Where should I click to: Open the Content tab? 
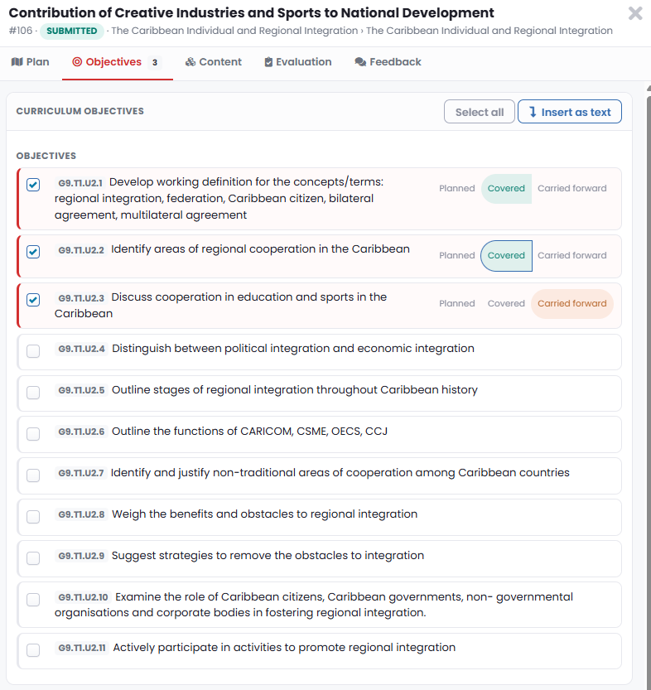[x=214, y=62]
